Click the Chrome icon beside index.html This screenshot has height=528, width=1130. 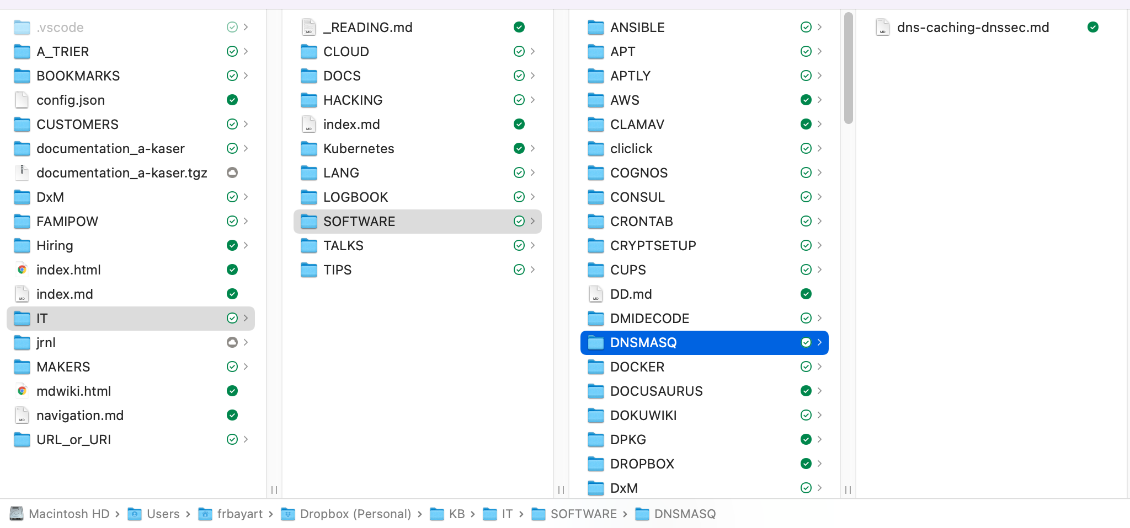point(22,270)
